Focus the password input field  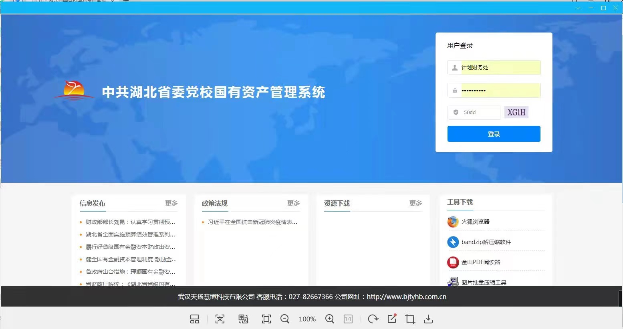tap(494, 90)
